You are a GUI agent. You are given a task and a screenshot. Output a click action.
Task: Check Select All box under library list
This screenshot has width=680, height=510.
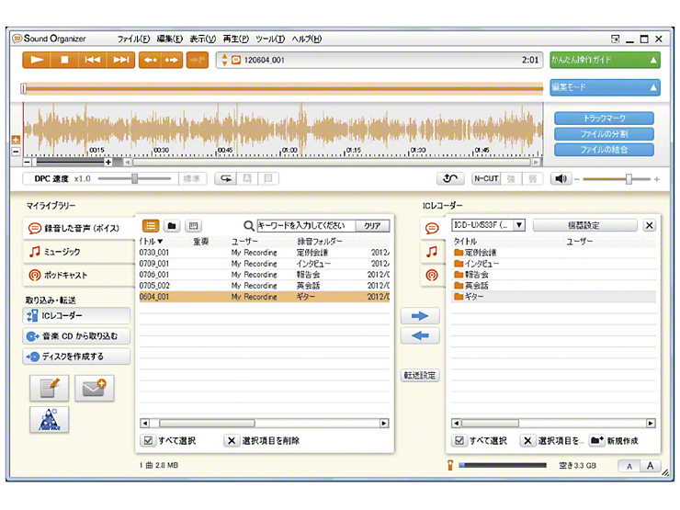tap(148, 441)
